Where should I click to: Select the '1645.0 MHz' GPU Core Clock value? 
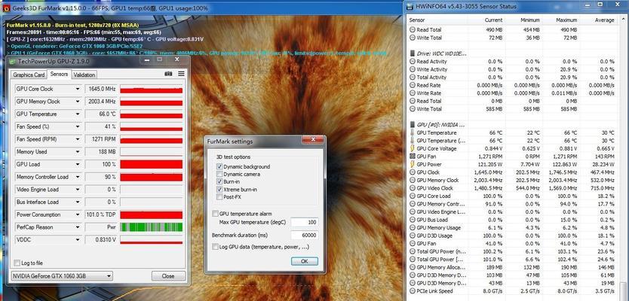pos(101,89)
